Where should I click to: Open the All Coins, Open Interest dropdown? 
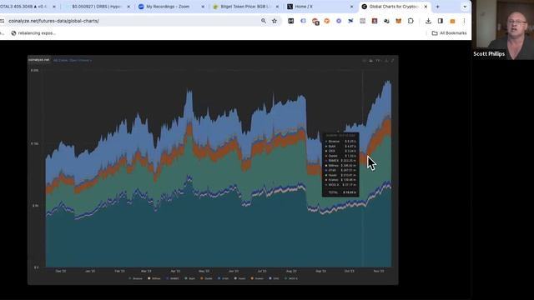[73, 60]
